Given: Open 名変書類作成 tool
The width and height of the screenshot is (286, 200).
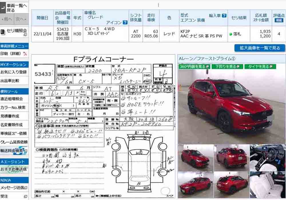Looking at the screenshot, I should (11, 125).
